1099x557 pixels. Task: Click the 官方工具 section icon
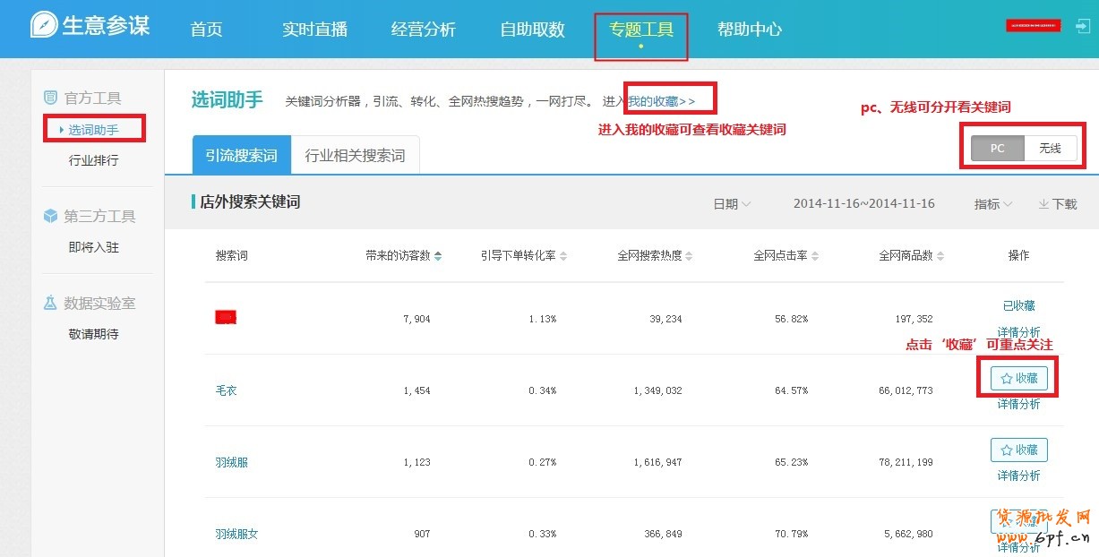coord(50,98)
